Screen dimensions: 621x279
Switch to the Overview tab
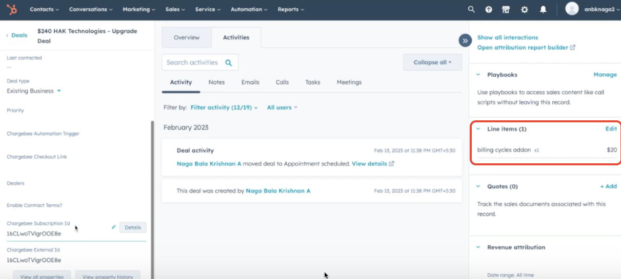click(186, 38)
